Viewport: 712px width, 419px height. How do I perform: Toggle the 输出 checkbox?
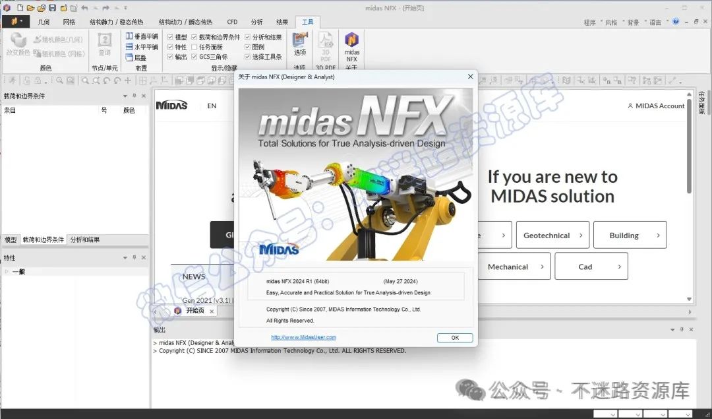[170, 57]
